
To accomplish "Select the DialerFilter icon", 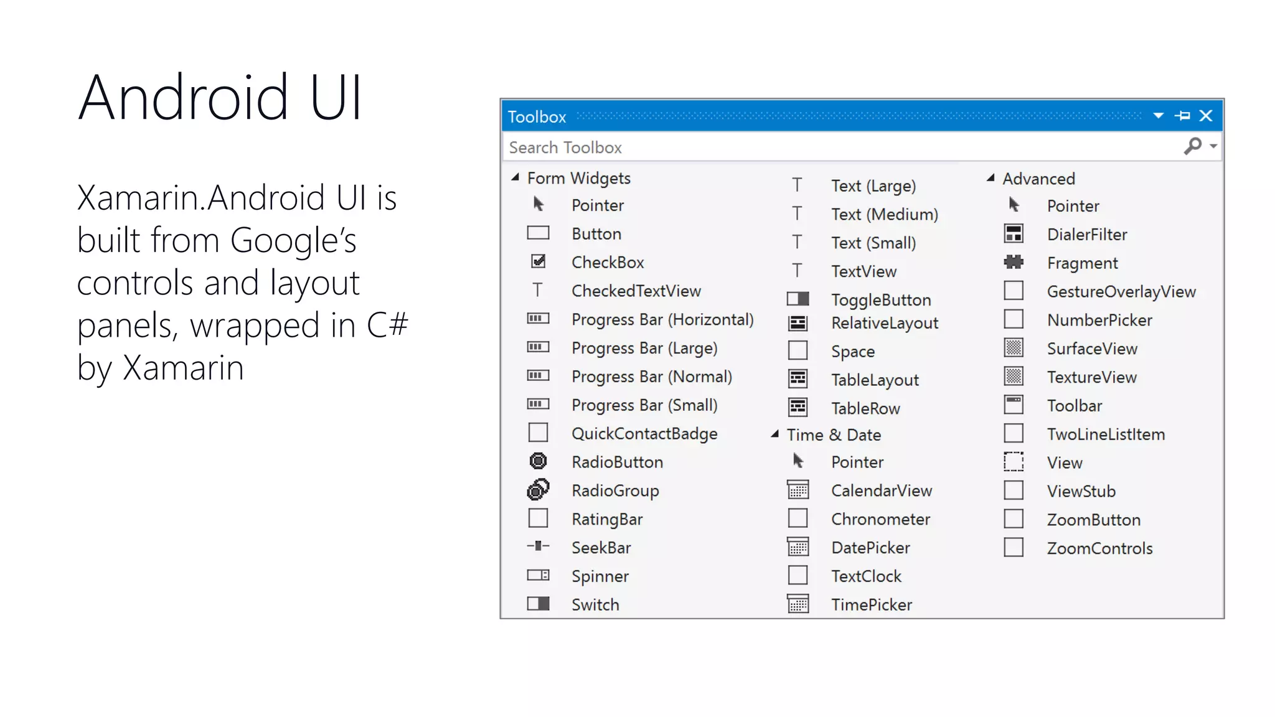I will coord(1014,233).
